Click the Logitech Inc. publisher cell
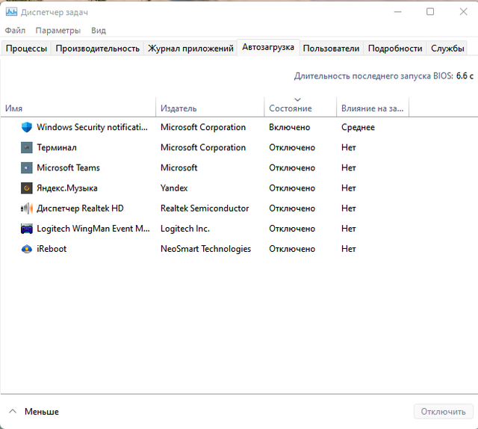Screen dimensions: 478x429 tap(185, 229)
